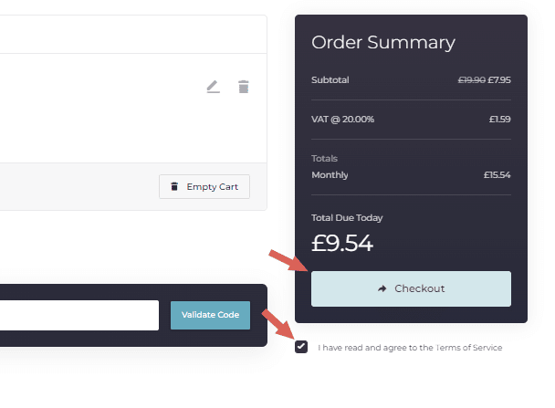Image resolution: width=555 pixels, height=408 pixels.
Task: Click the struck-through £19.90 original price
Action: (471, 80)
